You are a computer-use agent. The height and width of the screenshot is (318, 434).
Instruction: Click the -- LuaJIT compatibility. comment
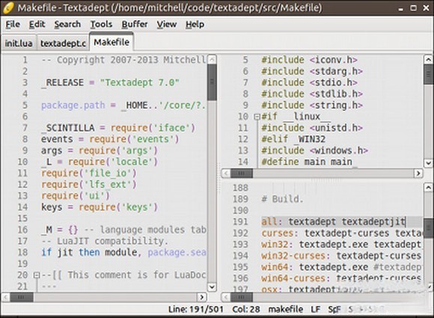click(105, 241)
